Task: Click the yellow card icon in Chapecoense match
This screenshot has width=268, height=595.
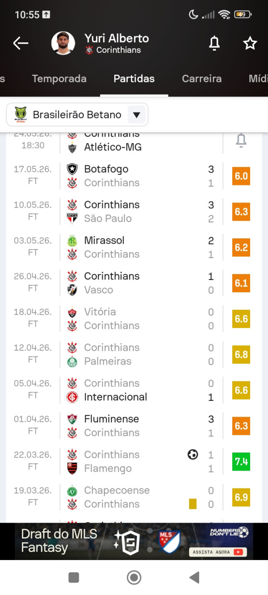Action: point(192,504)
